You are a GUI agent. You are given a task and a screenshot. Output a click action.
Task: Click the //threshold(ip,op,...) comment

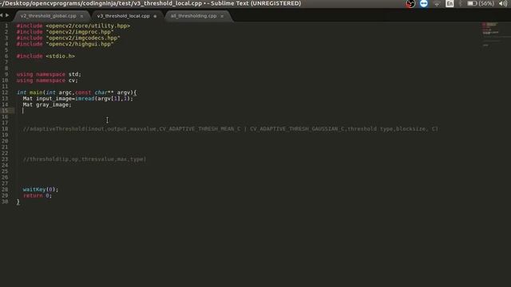tap(85, 159)
